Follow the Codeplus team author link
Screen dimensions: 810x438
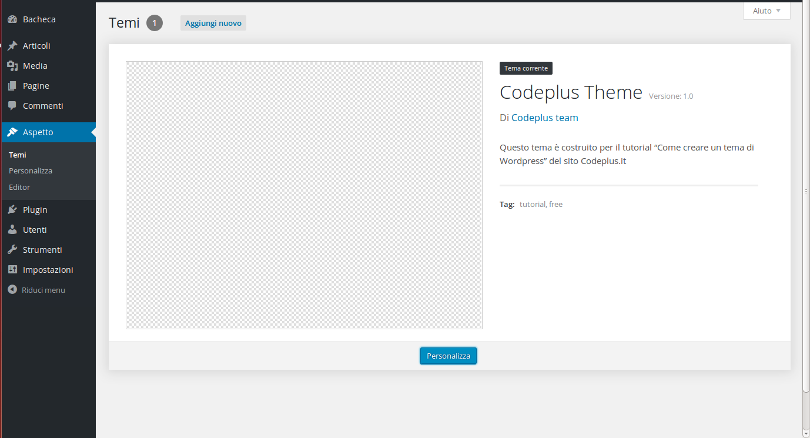click(544, 118)
